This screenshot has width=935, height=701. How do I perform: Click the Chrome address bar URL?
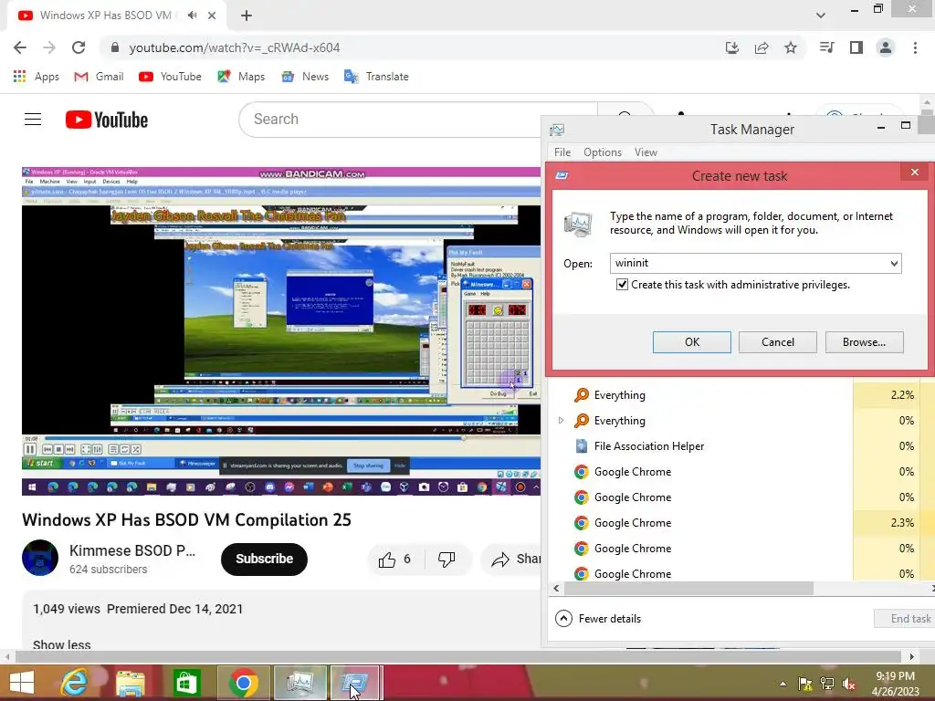click(235, 47)
